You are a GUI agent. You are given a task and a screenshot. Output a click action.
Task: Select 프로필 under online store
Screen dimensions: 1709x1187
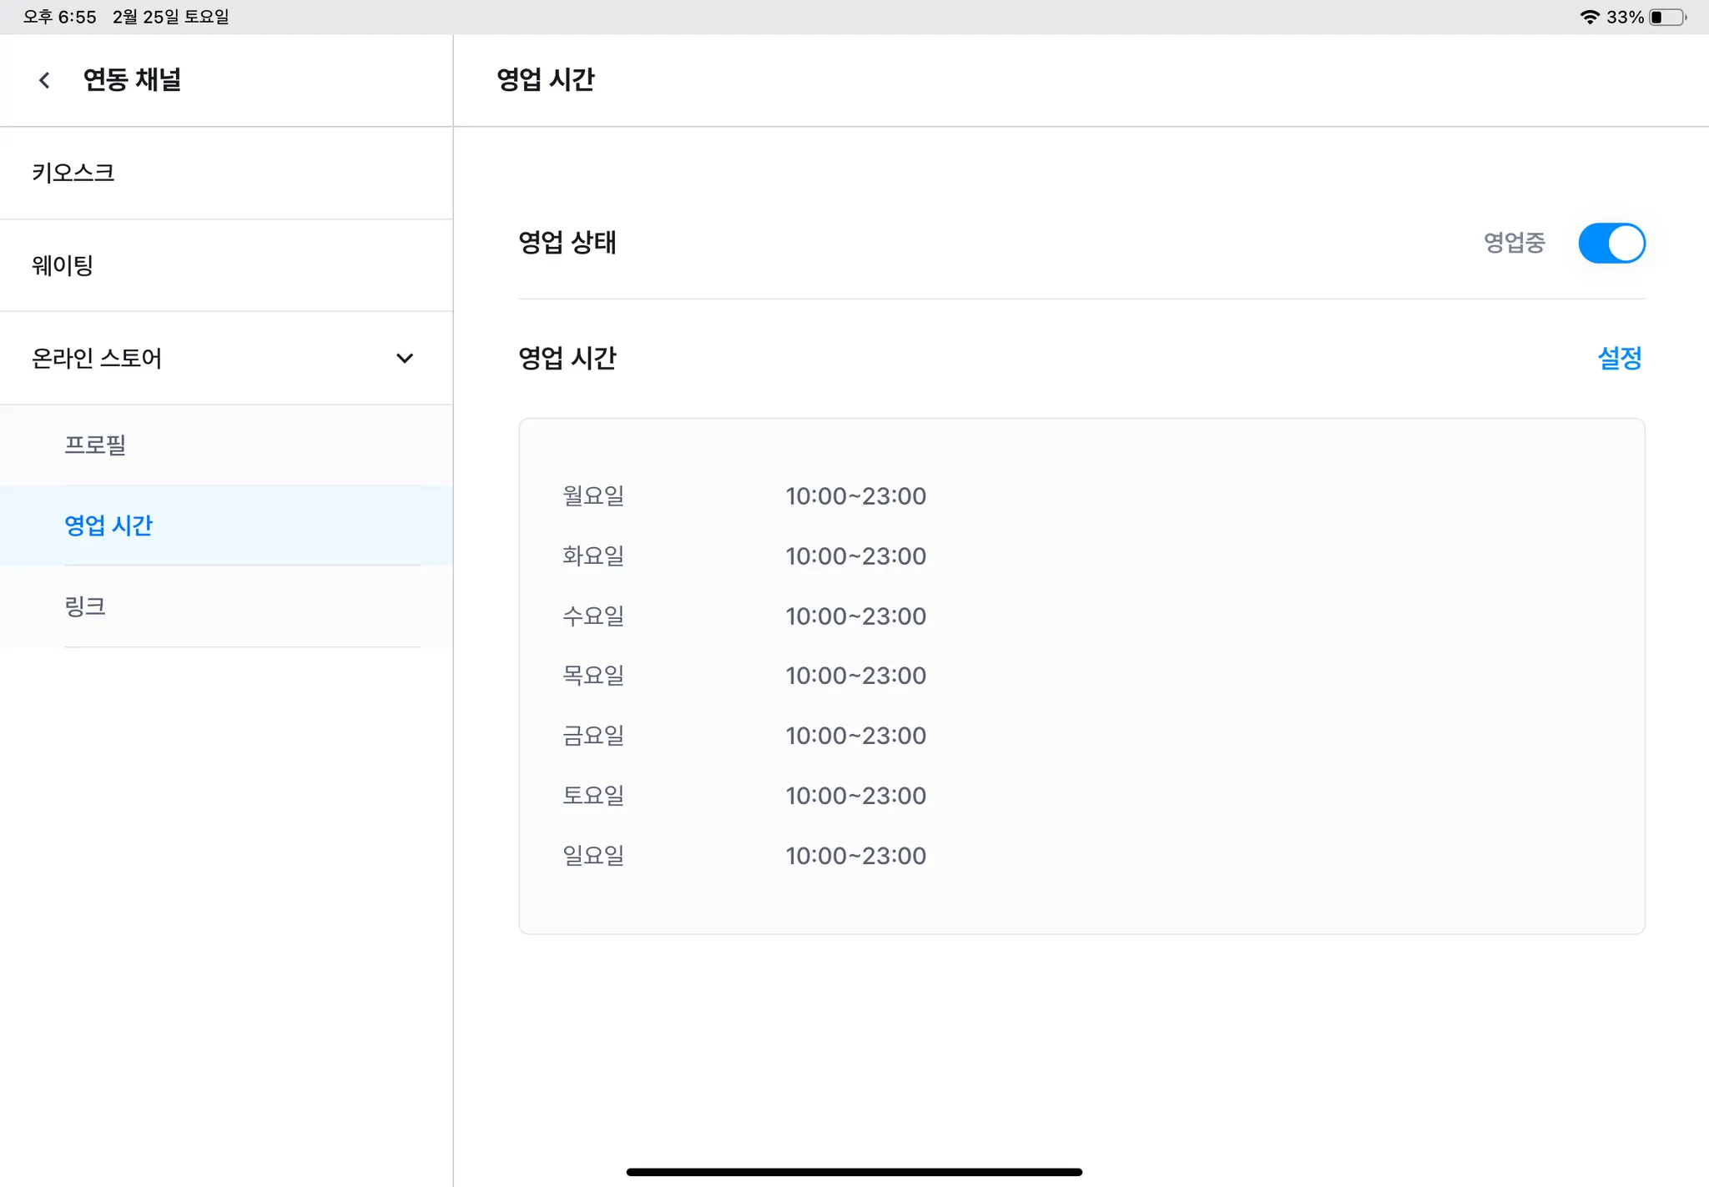click(x=95, y=445)
